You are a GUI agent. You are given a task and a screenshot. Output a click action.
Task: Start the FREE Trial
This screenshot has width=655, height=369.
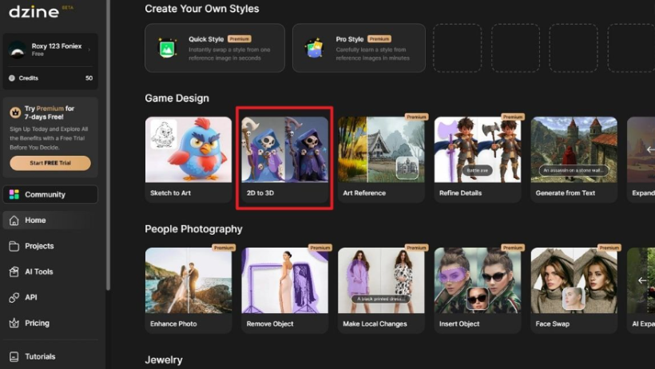[50, 163]
